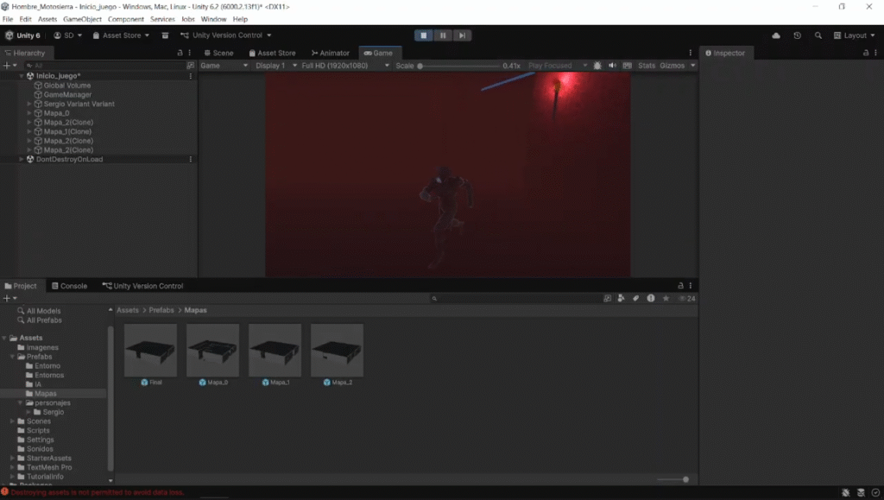Screen dimensions: 884x500
Task: Open the cloud services icon
Action: 776,35
